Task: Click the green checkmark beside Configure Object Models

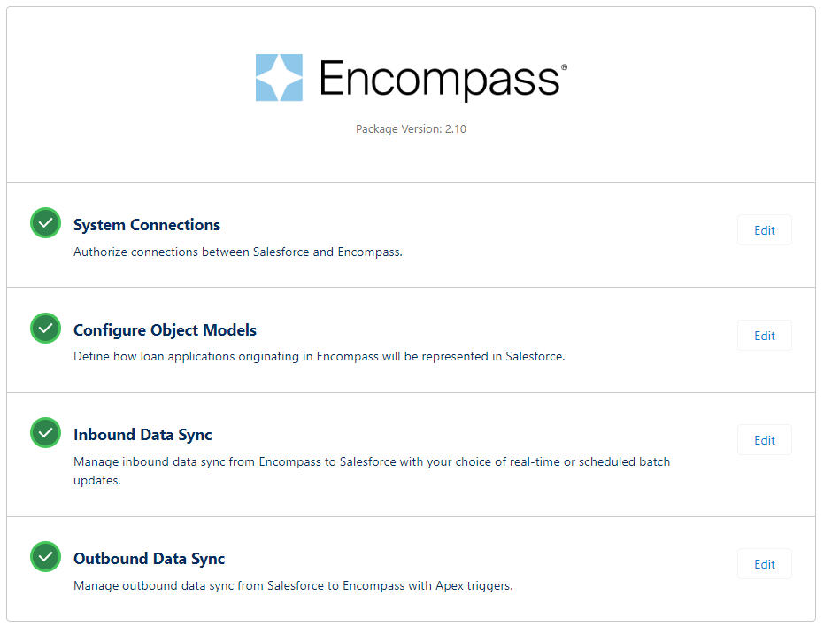Action: pos(46,328)
